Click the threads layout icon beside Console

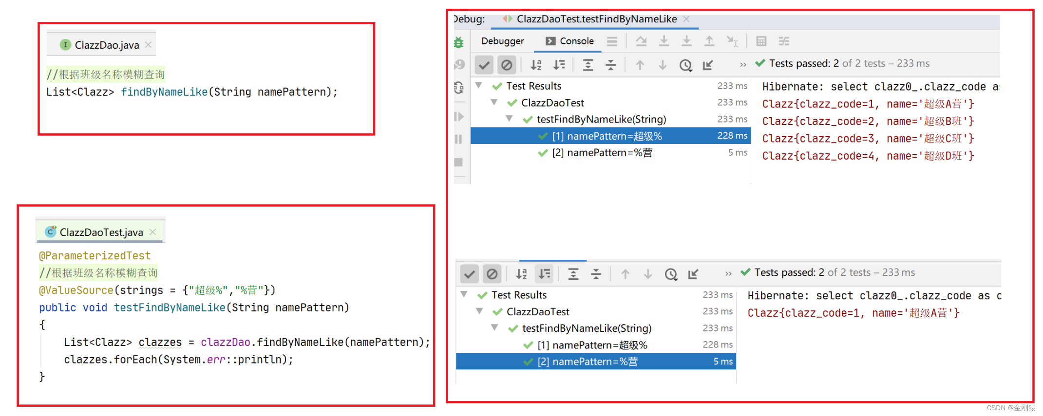[612, 41]
